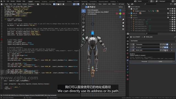
Task: Hide P2D_BOT collection with eye icon
Action: point(170,9)
